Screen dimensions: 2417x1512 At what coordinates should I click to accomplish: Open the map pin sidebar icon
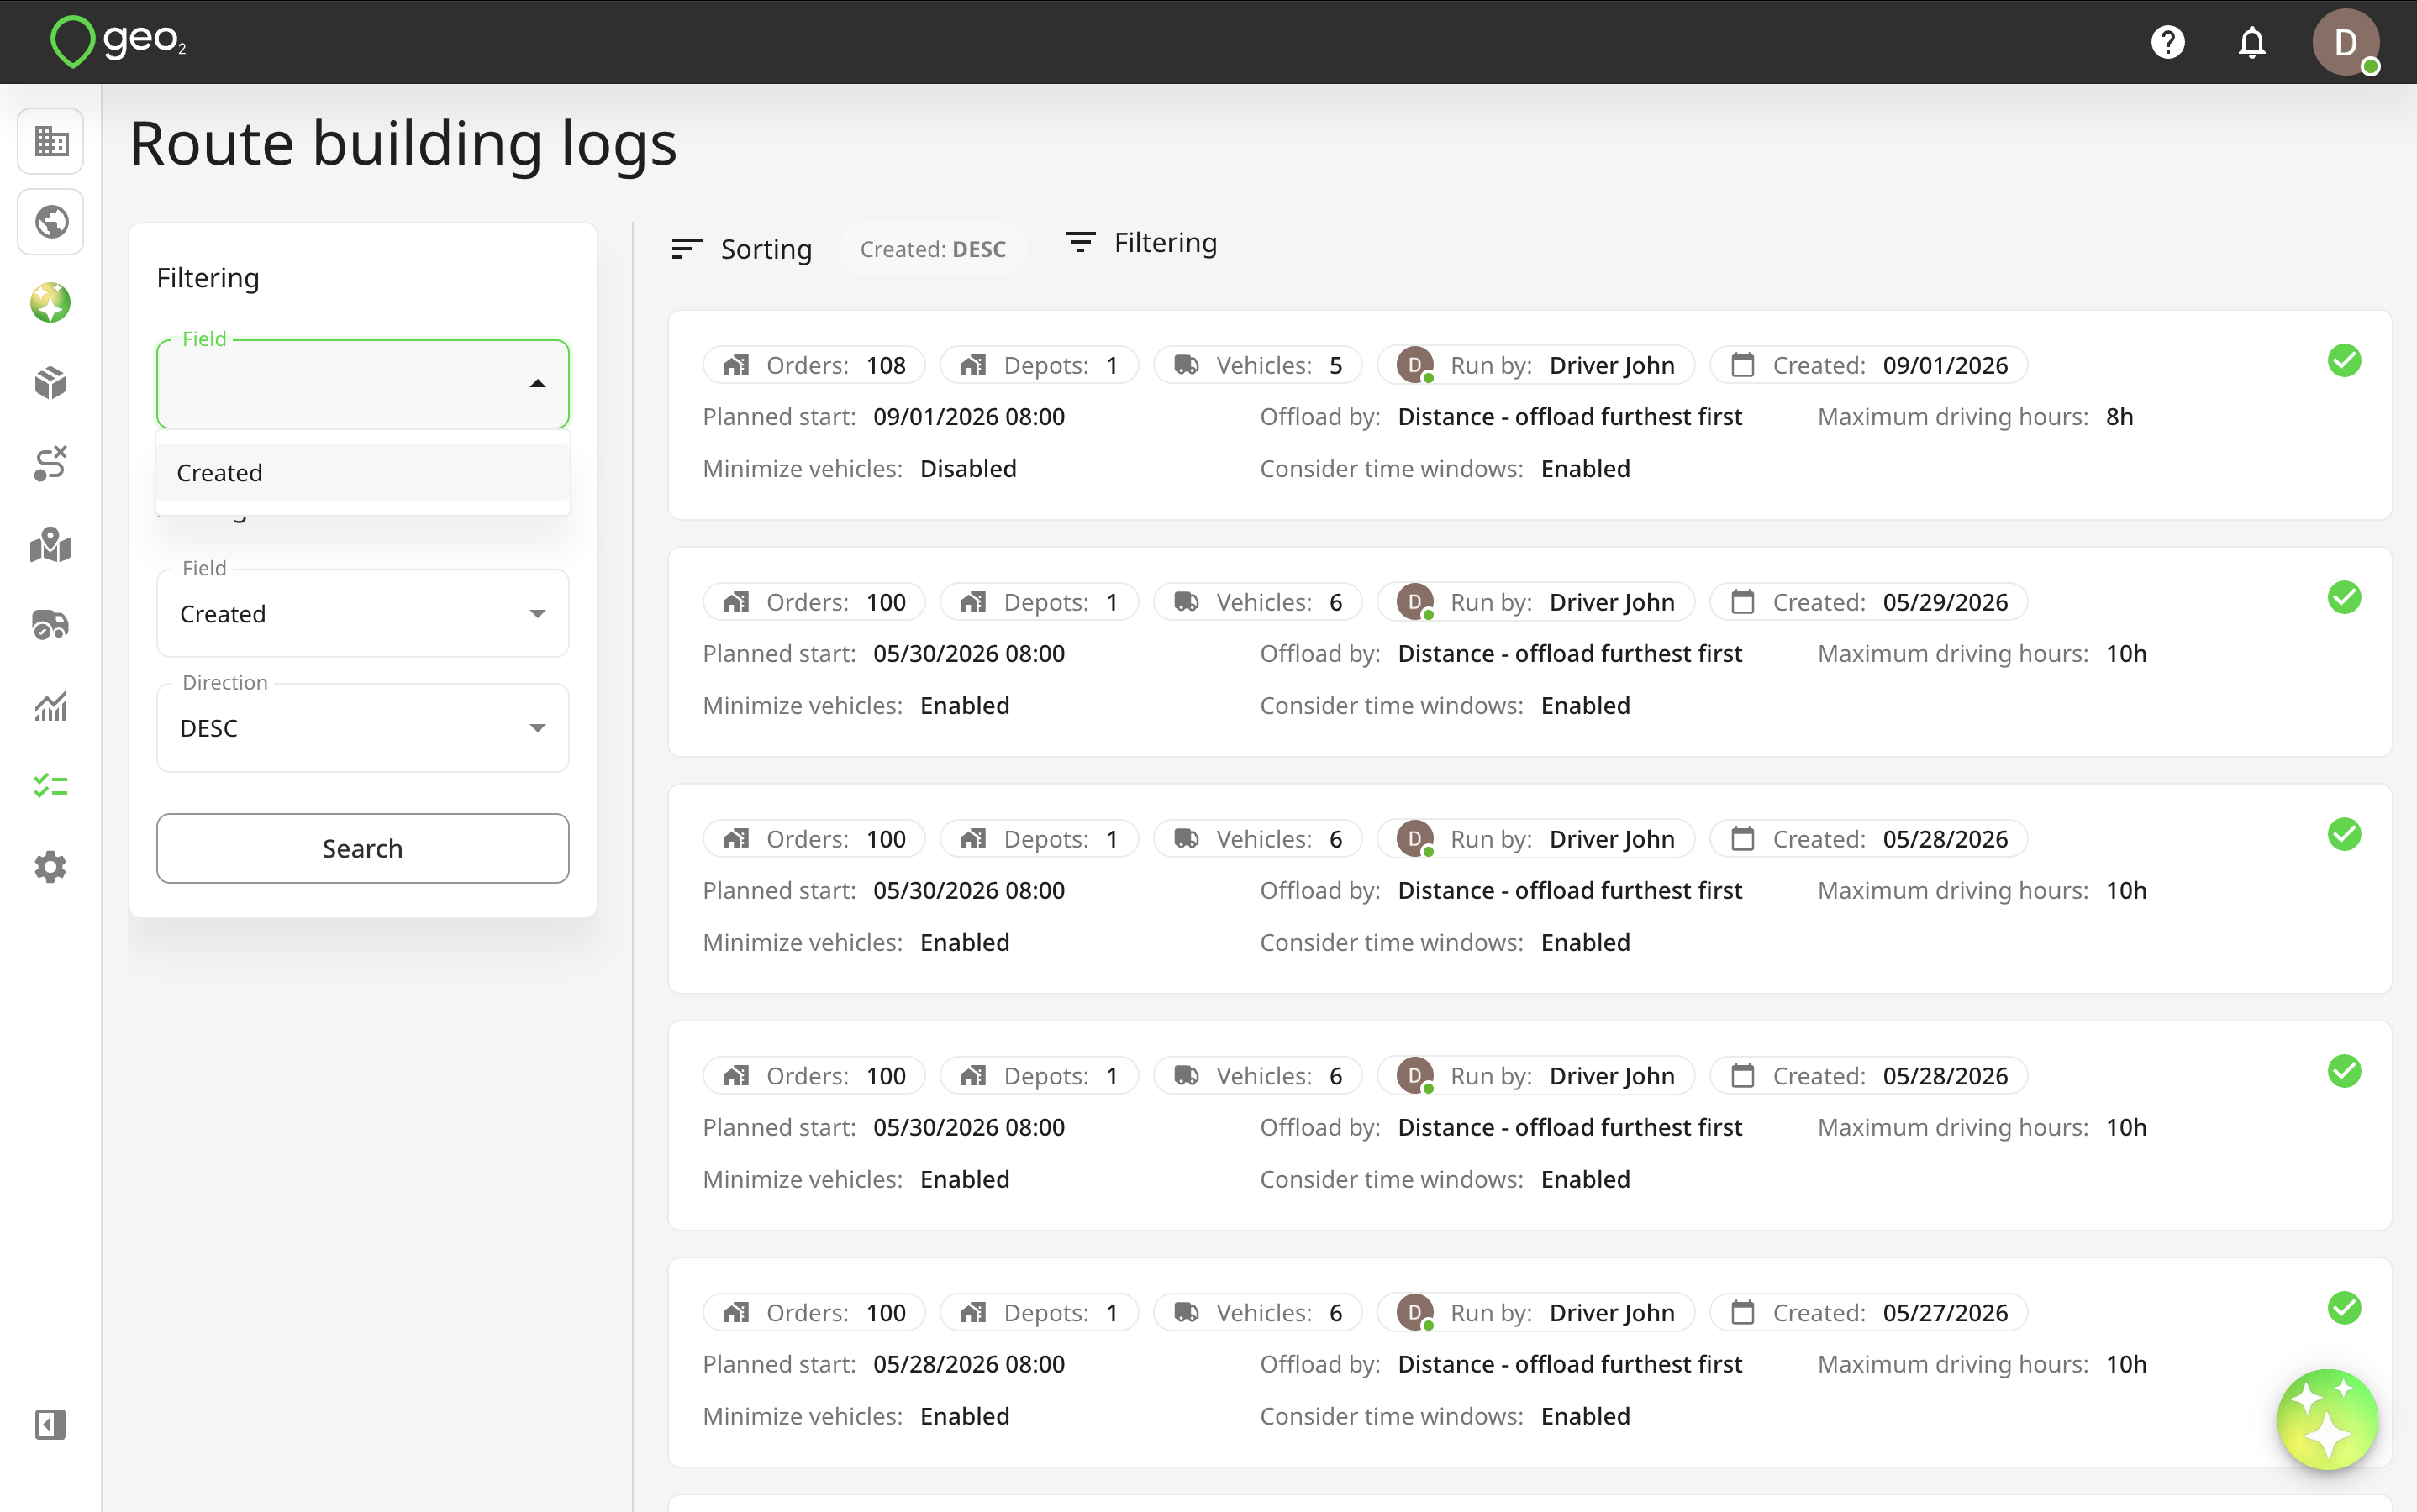[x=51, y=545]
